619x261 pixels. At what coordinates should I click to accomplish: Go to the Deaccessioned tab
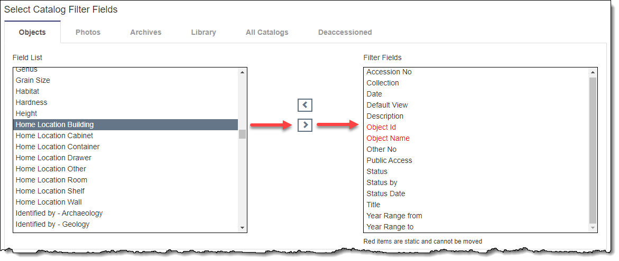pyautogui.click(x=345, y=32)
